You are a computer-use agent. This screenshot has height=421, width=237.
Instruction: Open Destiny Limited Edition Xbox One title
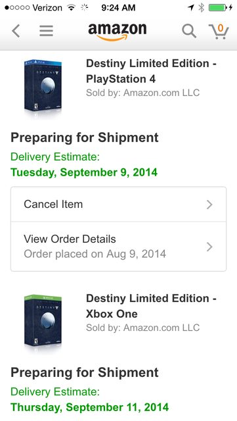coord(151,306)
